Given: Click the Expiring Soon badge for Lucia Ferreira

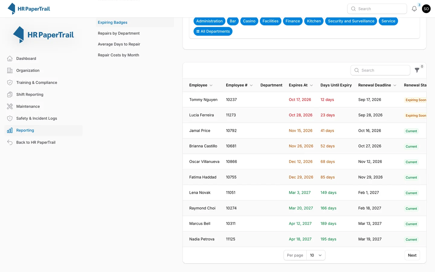Looking at the screenshot, I should coord(416,115).
